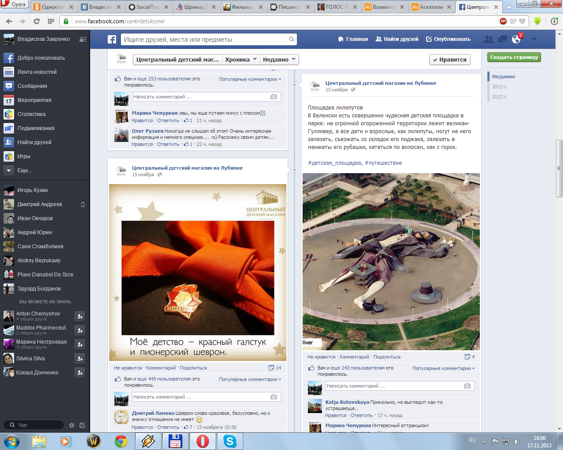Add Anton Chernyshov as friend icon
Image resolution: width=563 pixels, height=450 pixels.
[x=80, y=316]
